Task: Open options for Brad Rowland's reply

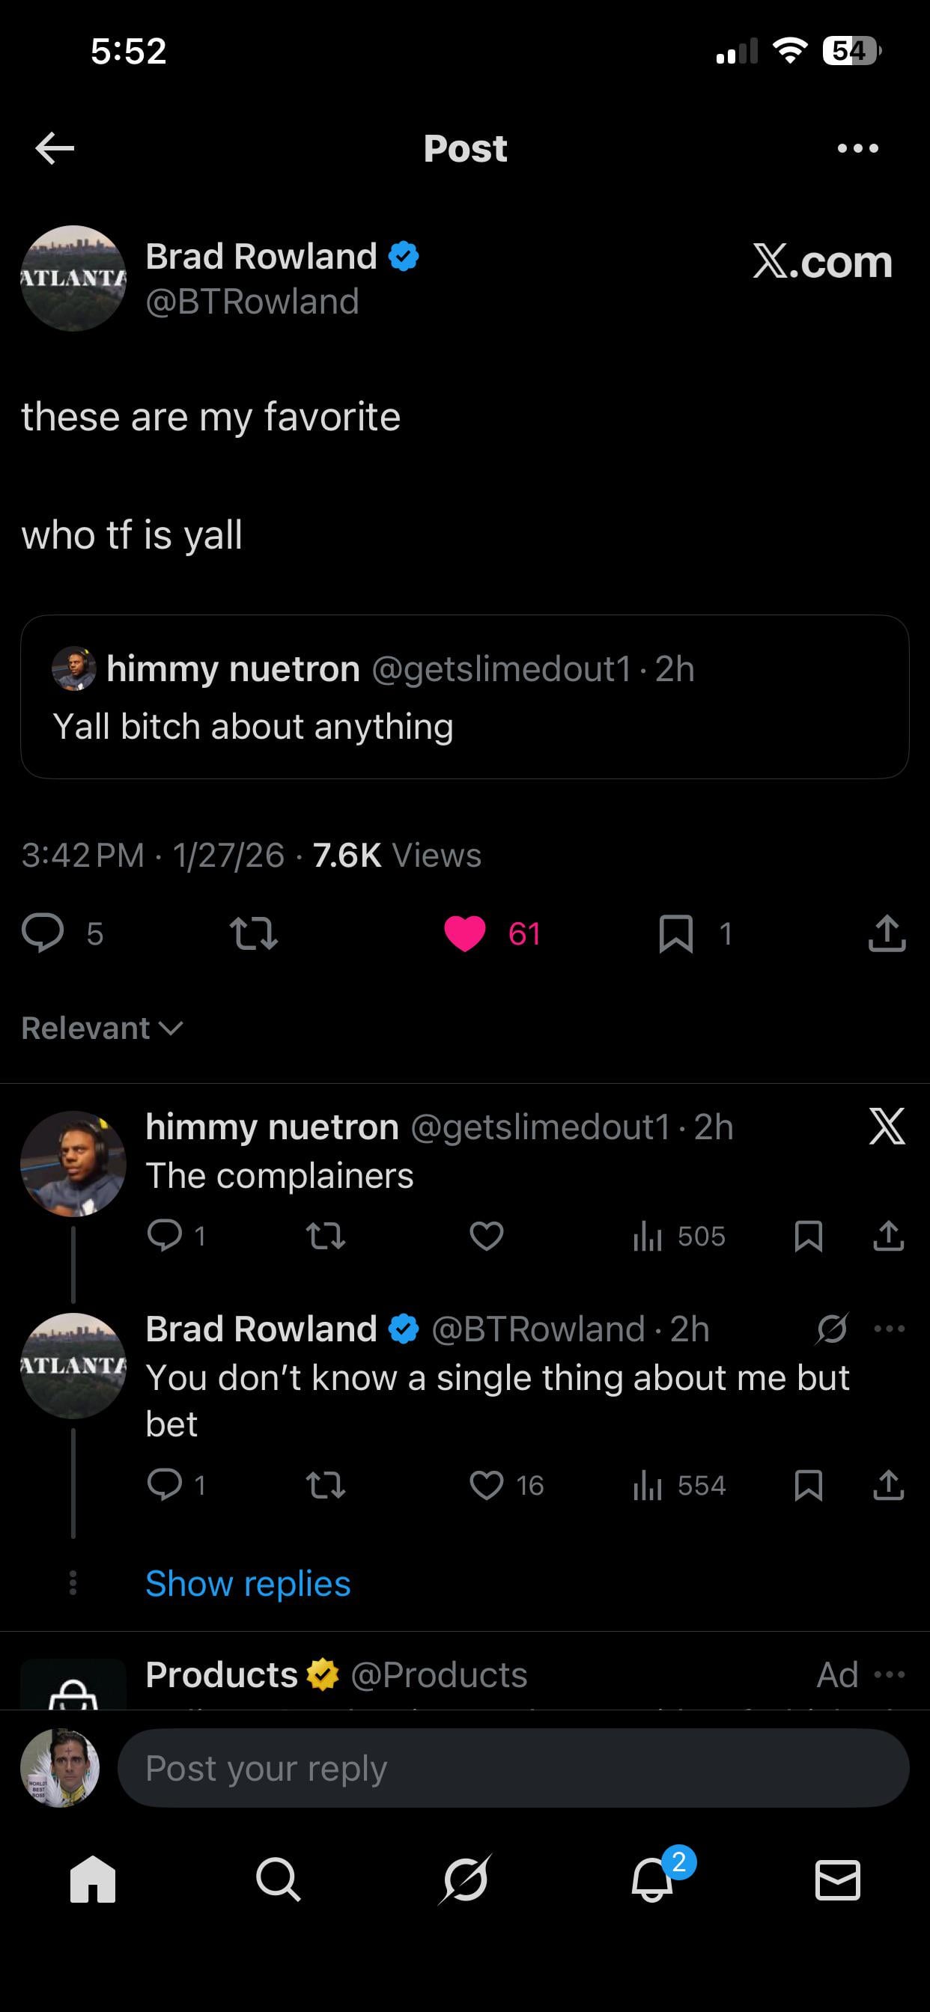Action: pos(890,1329)
